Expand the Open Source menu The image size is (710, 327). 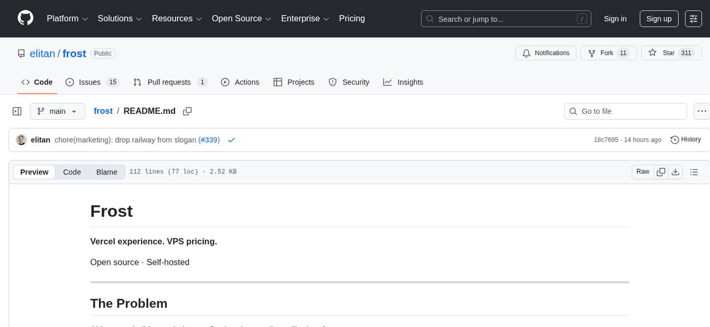point(241,19)
